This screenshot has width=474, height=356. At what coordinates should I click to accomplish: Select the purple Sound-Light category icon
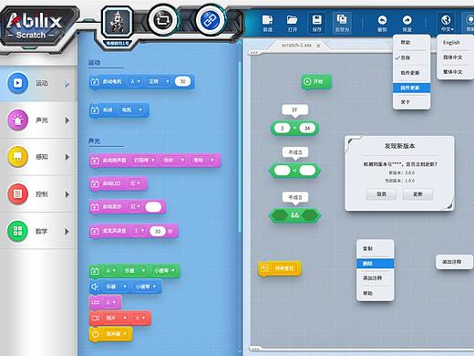pyautogui.click(x=17, y=120)
